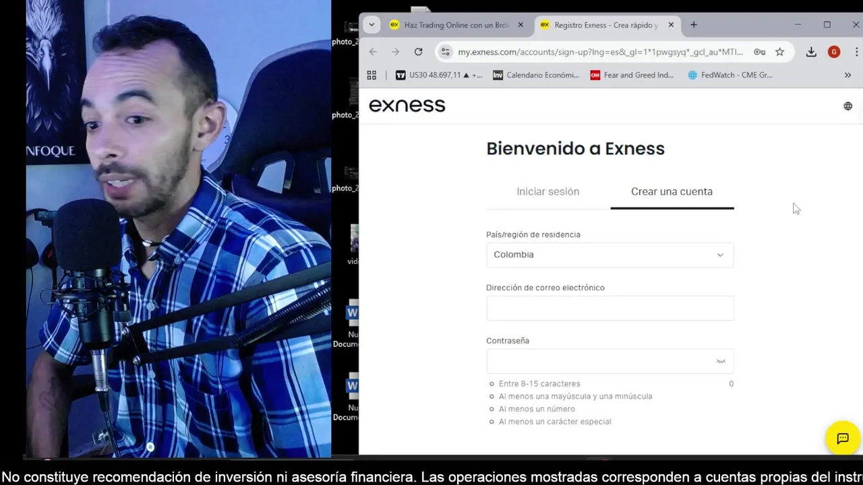
Task: Select the Crear una cuenta tab
Action: (x=672, y=192)
